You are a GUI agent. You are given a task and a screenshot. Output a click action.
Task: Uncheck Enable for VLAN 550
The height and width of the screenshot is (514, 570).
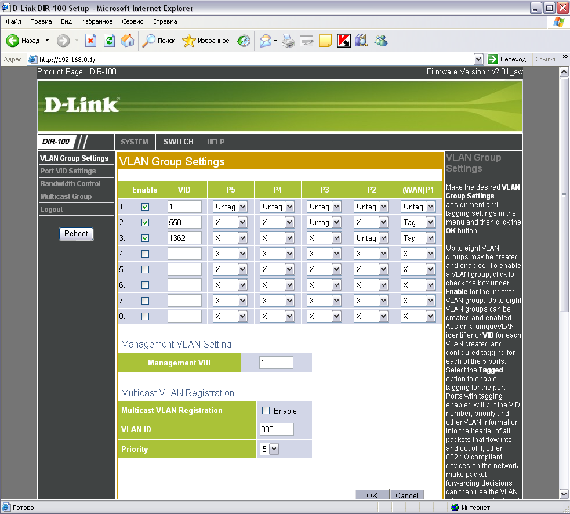[145, 223]
